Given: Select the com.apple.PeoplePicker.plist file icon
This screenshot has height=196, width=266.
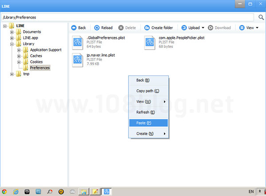Looking at the screenshot, I should (150, 43).
